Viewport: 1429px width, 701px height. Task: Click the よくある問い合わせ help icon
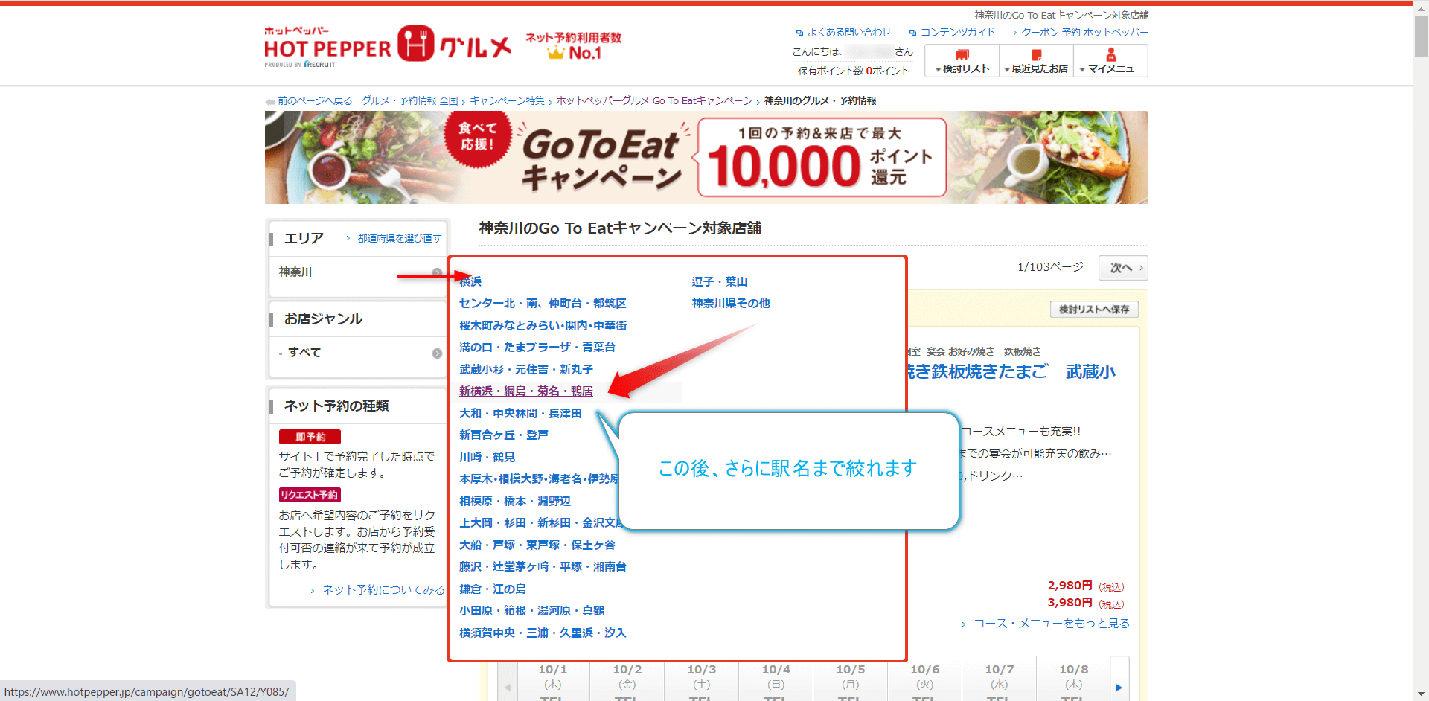pyautogui.click(x=799, y=32)
